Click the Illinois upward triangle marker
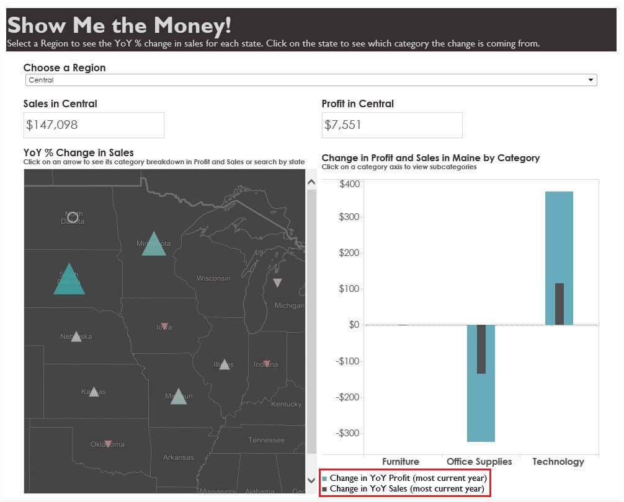Viewport: 624px width, 502px height. click(225, 364)
